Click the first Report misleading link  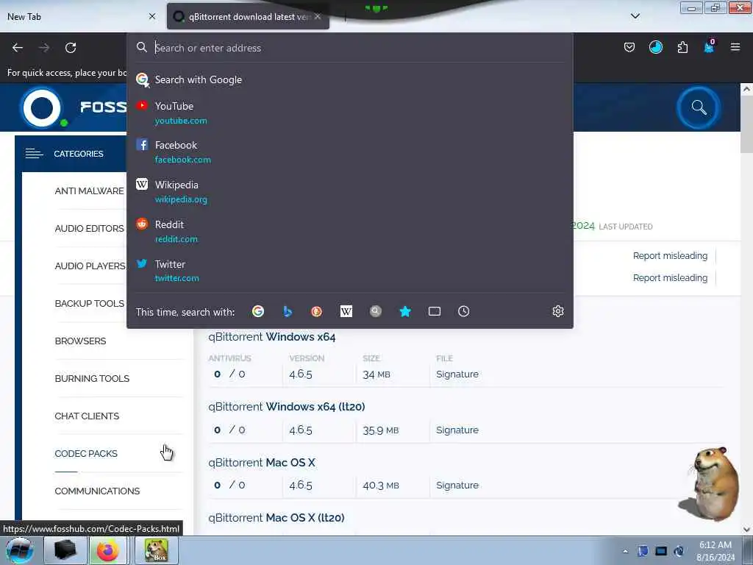(670, 255)
